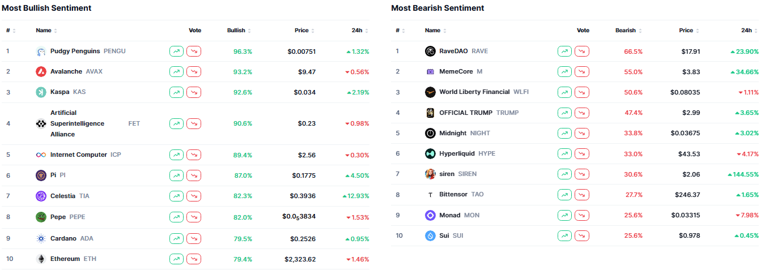Click the Pepe frog logo icon

(x=41, y=217)
